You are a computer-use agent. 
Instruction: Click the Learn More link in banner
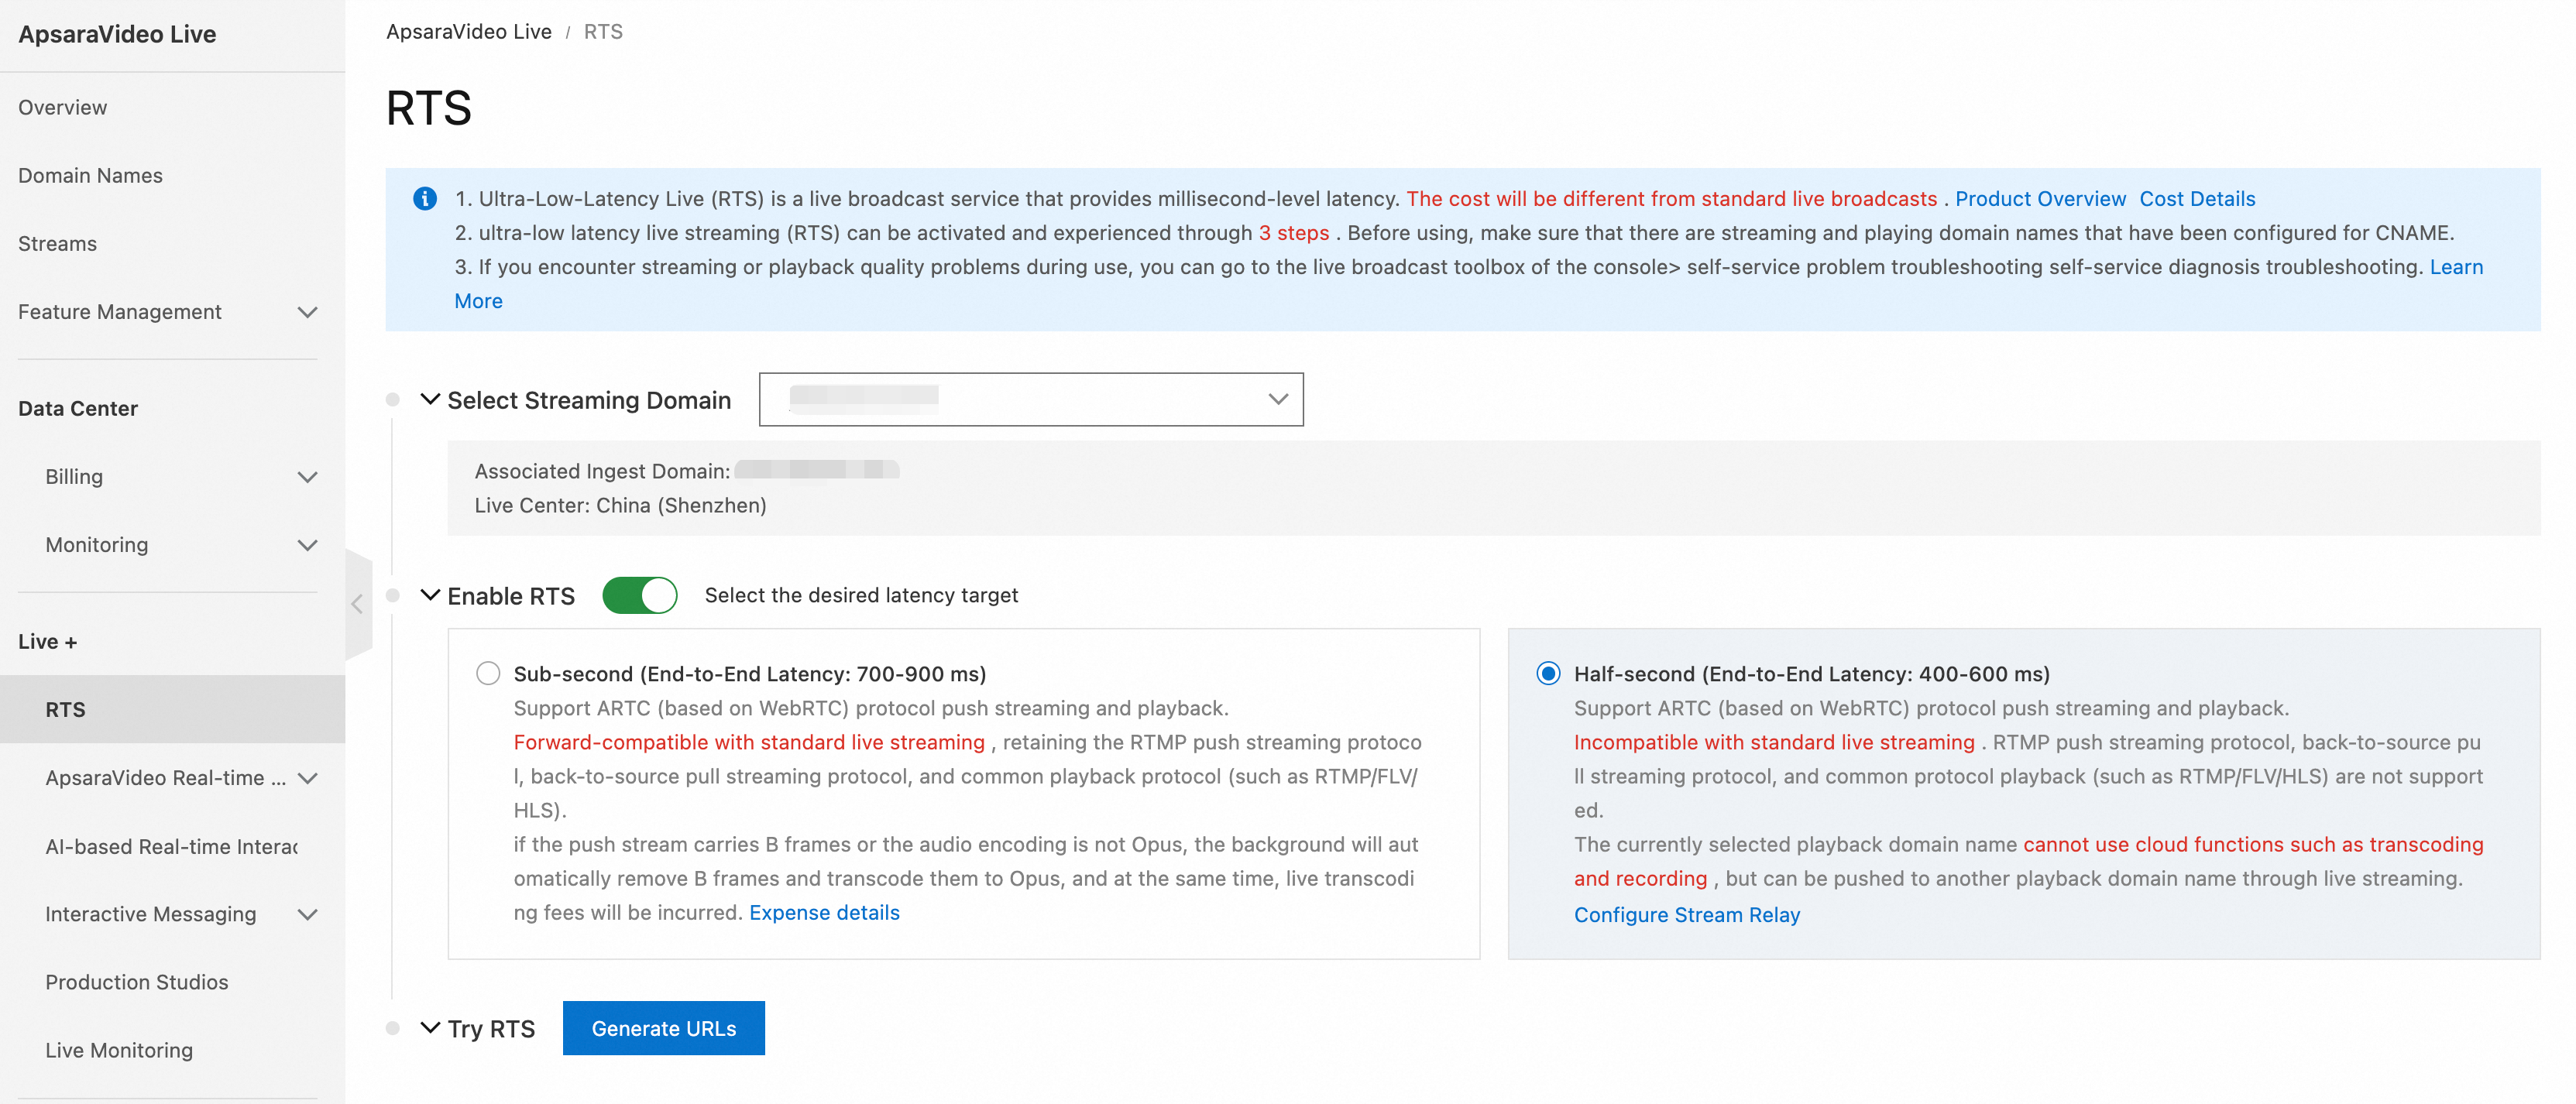point(2456,267)
